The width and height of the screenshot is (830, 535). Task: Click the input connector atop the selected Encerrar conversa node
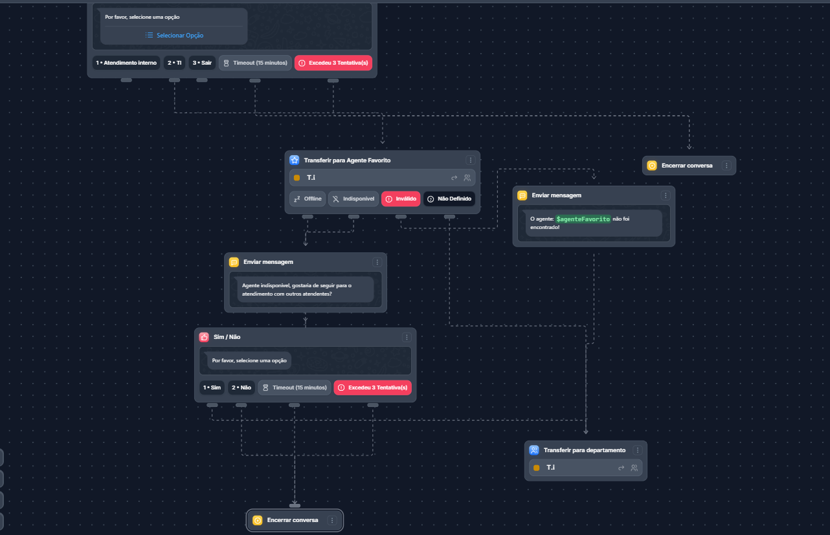(295, 505)
